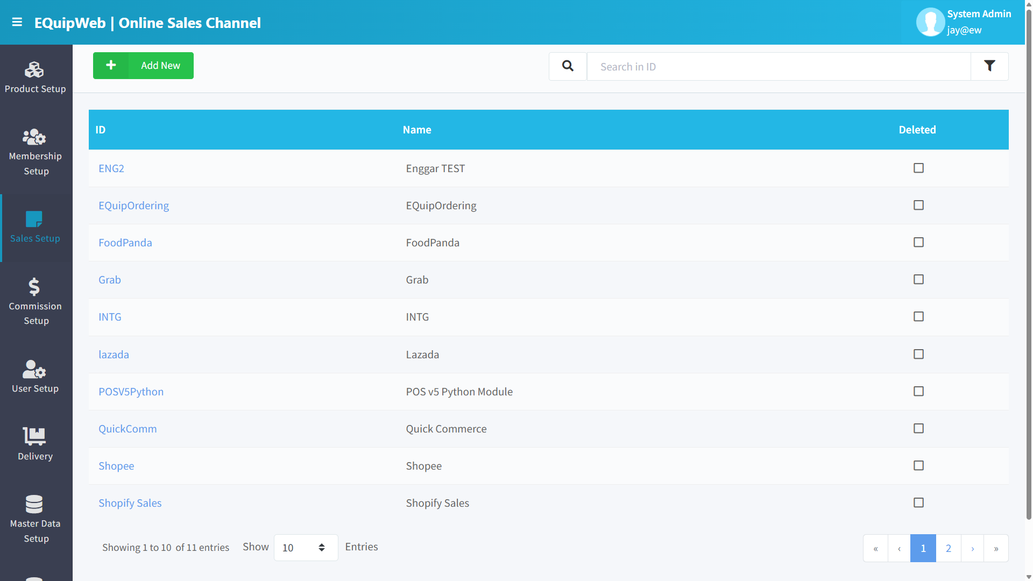Open the FoodPanda channel link
This screenshot has height=581, width=1033.
click(125, 243)
